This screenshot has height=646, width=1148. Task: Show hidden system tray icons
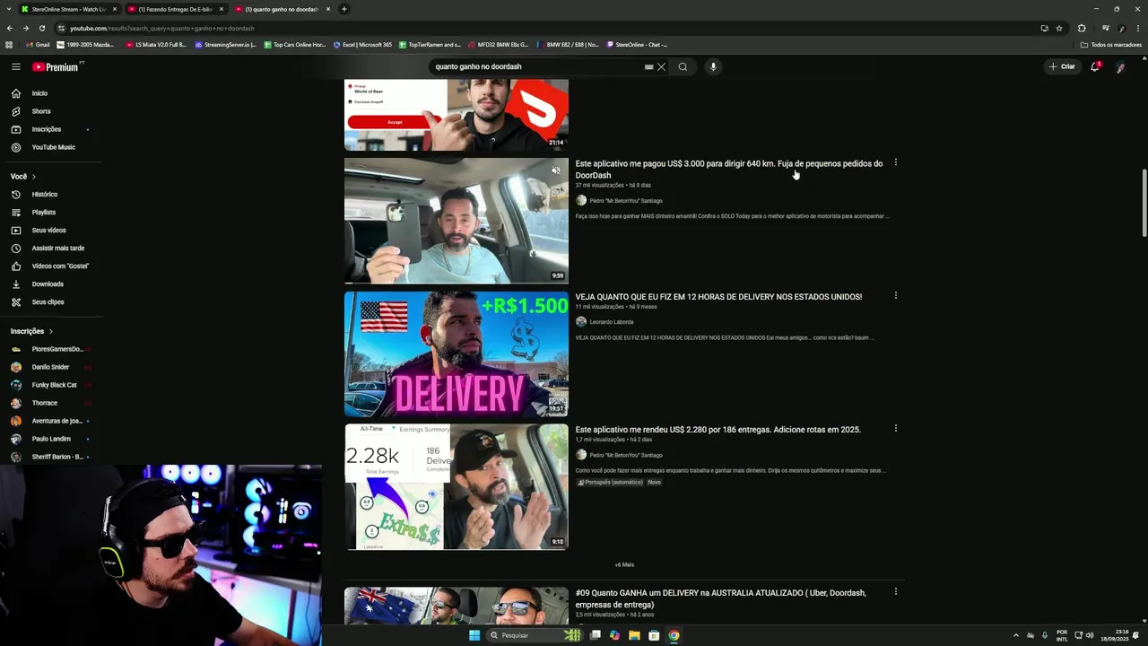[1015, 635]
